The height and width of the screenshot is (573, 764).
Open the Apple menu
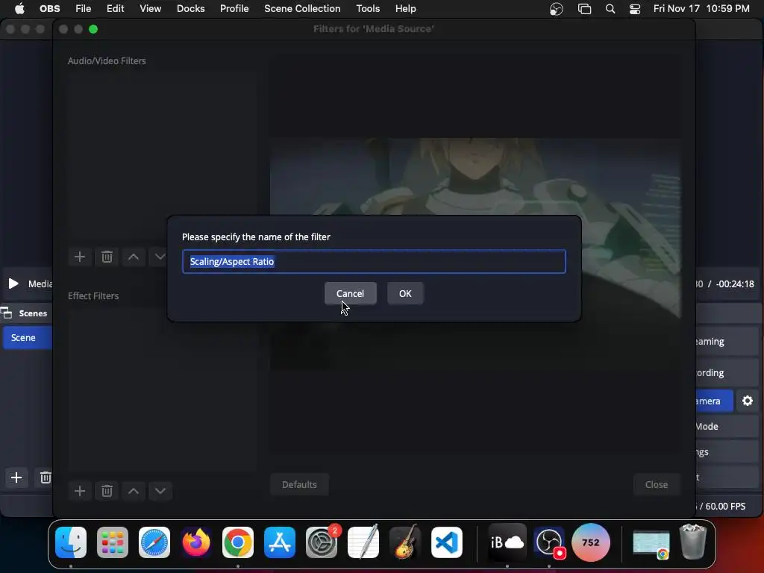point(19,8)
